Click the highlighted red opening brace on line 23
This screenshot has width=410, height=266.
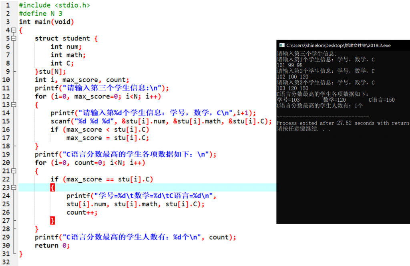(x=52, y=187)
